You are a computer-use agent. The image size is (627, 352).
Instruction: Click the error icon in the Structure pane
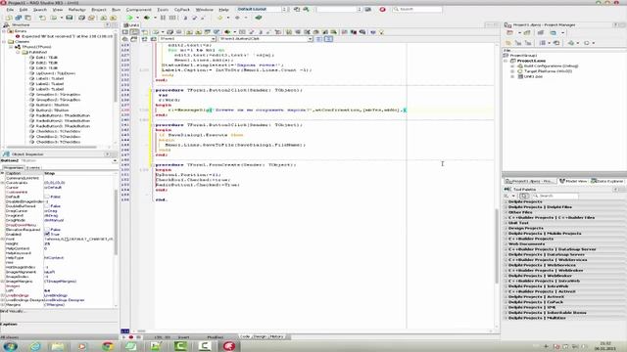[x=18, y=36]
